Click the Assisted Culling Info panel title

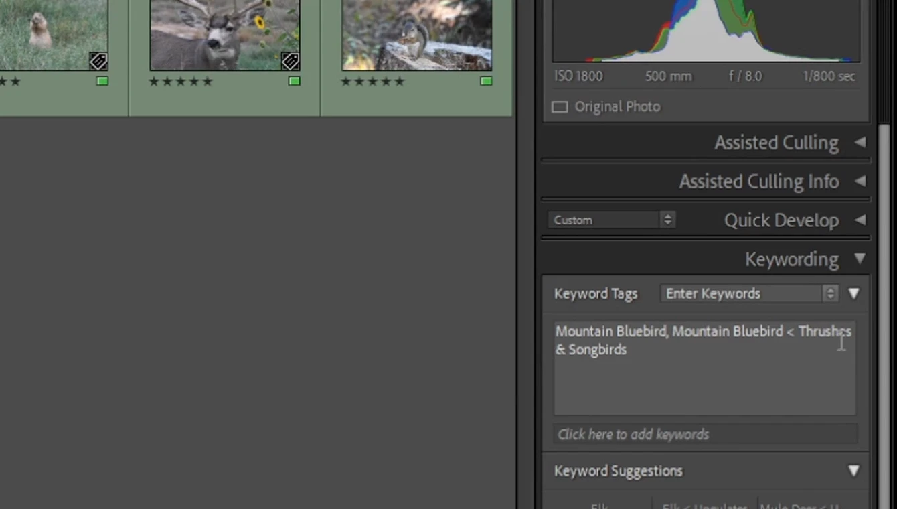759,181
